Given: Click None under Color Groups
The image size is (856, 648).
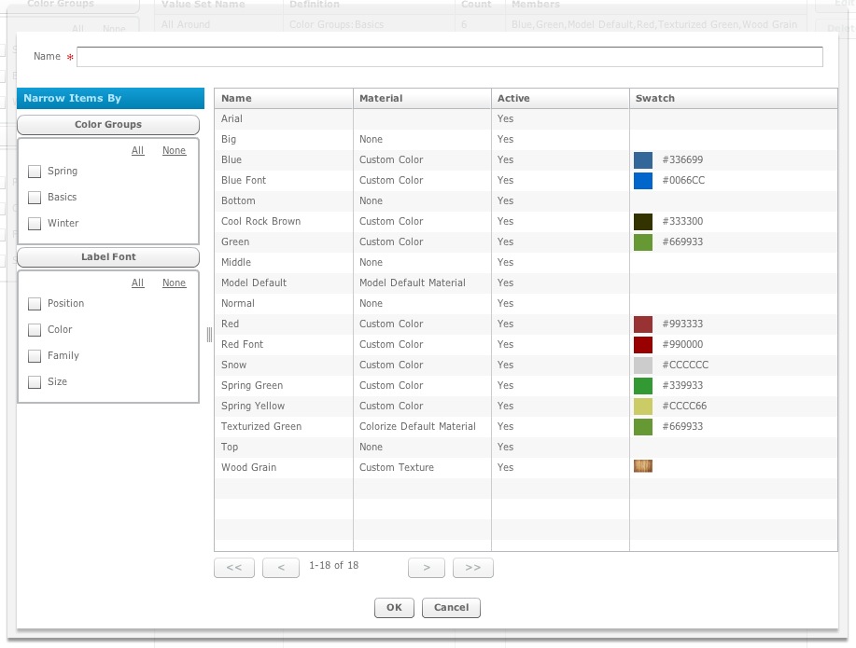Looking at the screenshot, I should tap(174, 150).
